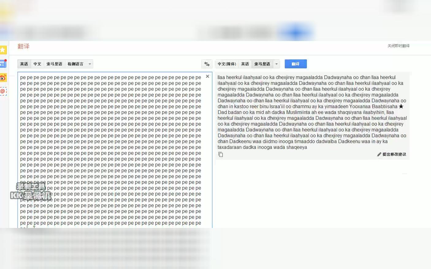Choose 索马里语 on the source side
431x269 pixels.
point(55,64)
